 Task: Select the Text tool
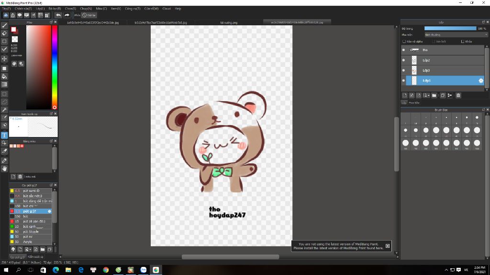4,135
